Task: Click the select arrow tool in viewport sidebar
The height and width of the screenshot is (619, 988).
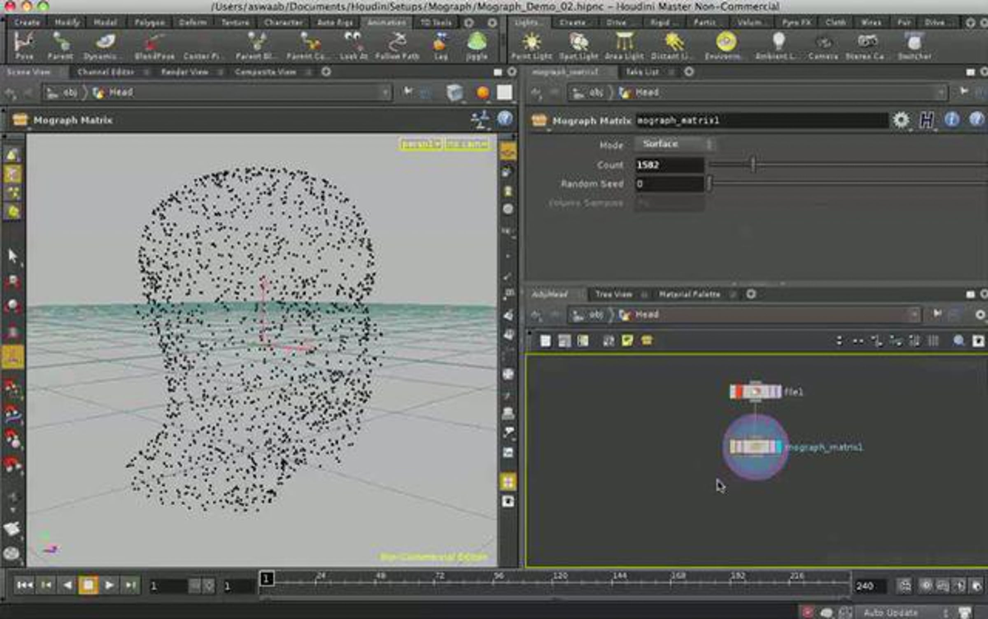Action: tap(13, 256)
